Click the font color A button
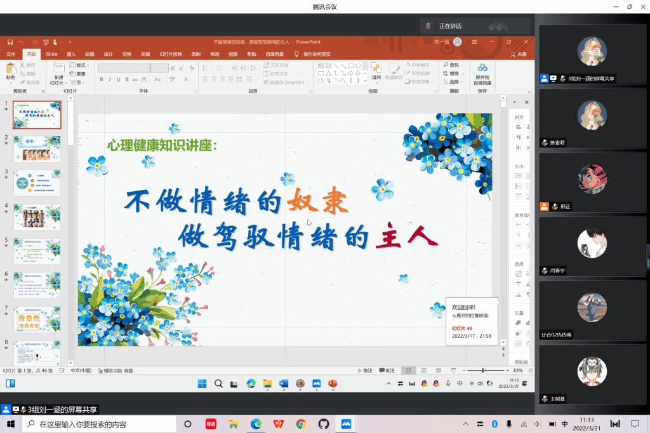This screenshot has width=650, height=433. click(186, 79)
